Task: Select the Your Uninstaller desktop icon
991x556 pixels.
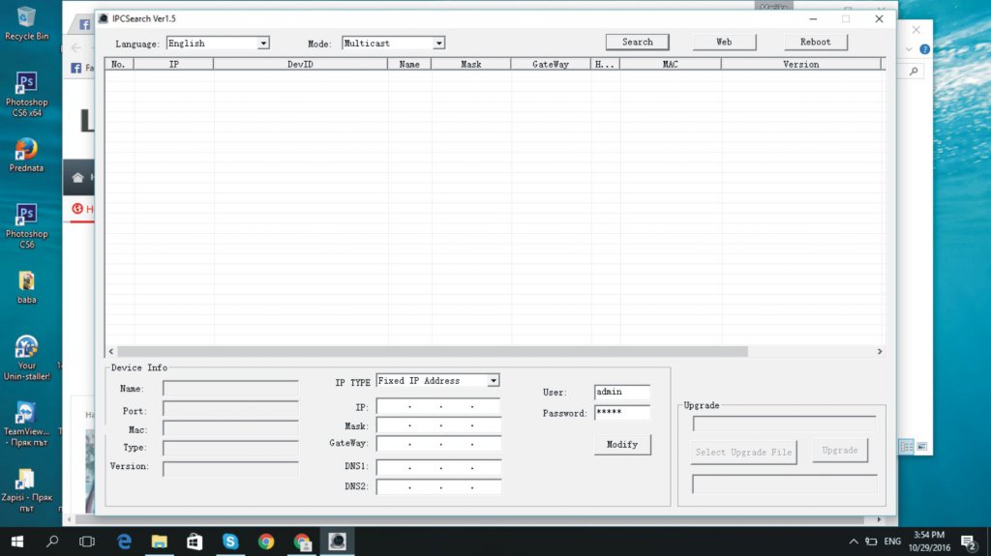Action: click(x=26, y=357)
